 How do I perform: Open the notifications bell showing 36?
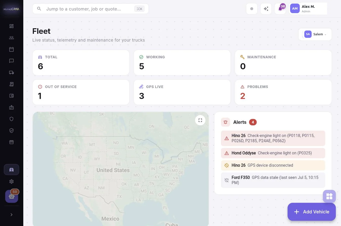(x=280, y=9)
